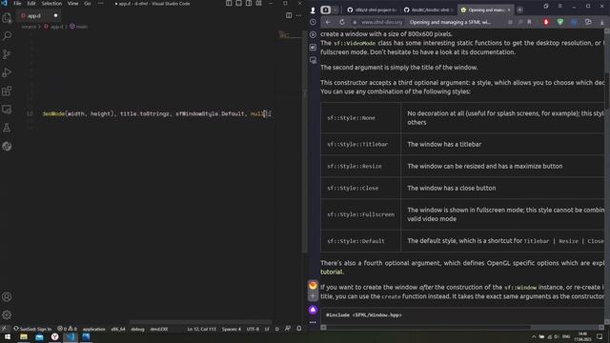Open the errors and warnings status indicator
This screenshot has height=343, width=610.
coord(67,329)
